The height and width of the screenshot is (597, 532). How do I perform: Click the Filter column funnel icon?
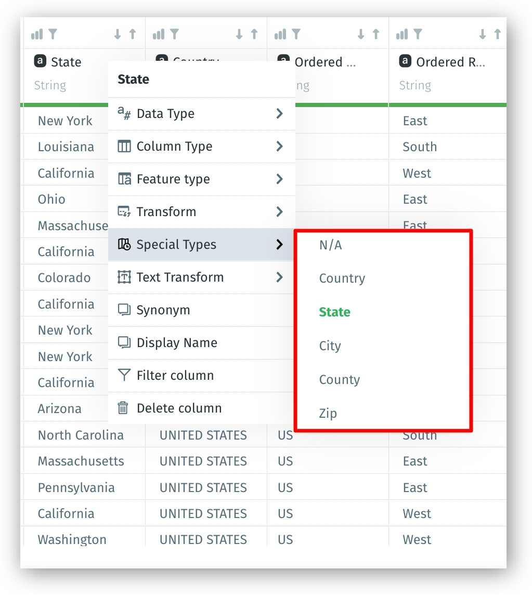point(124,375)
